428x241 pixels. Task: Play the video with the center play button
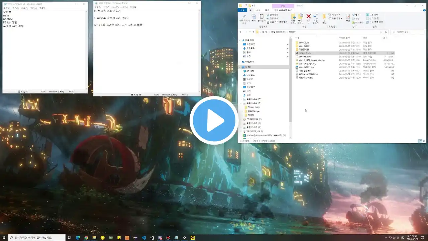[214, 120]
